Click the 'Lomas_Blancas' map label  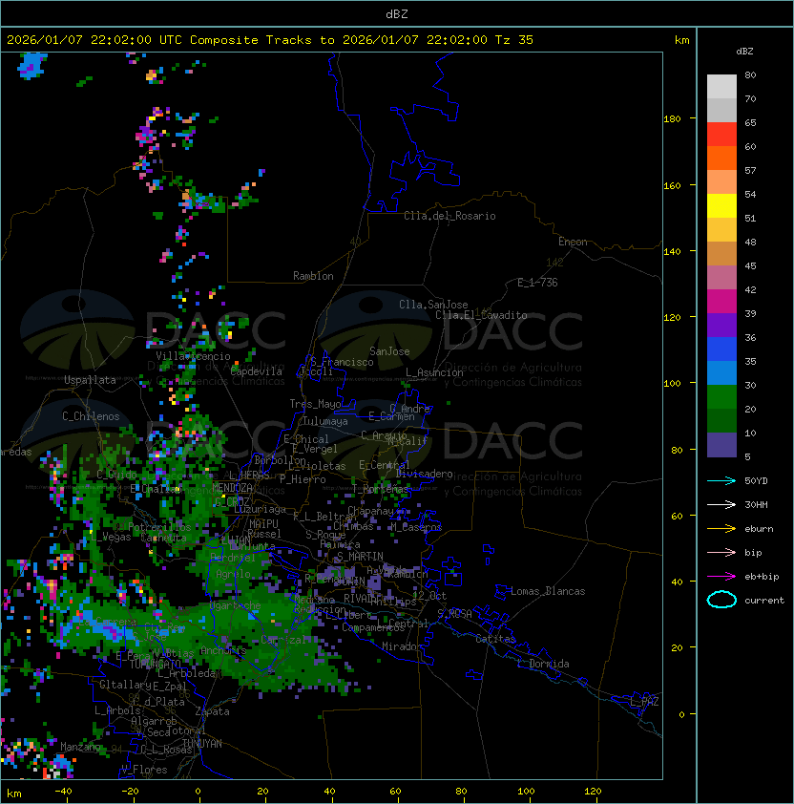click(x=548, y=591)
